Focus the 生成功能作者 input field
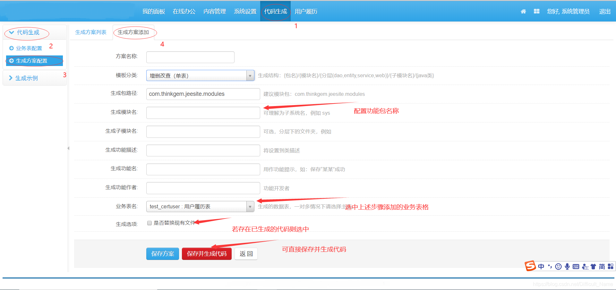Screen dimensions: 616x290 tap(203, 188)
